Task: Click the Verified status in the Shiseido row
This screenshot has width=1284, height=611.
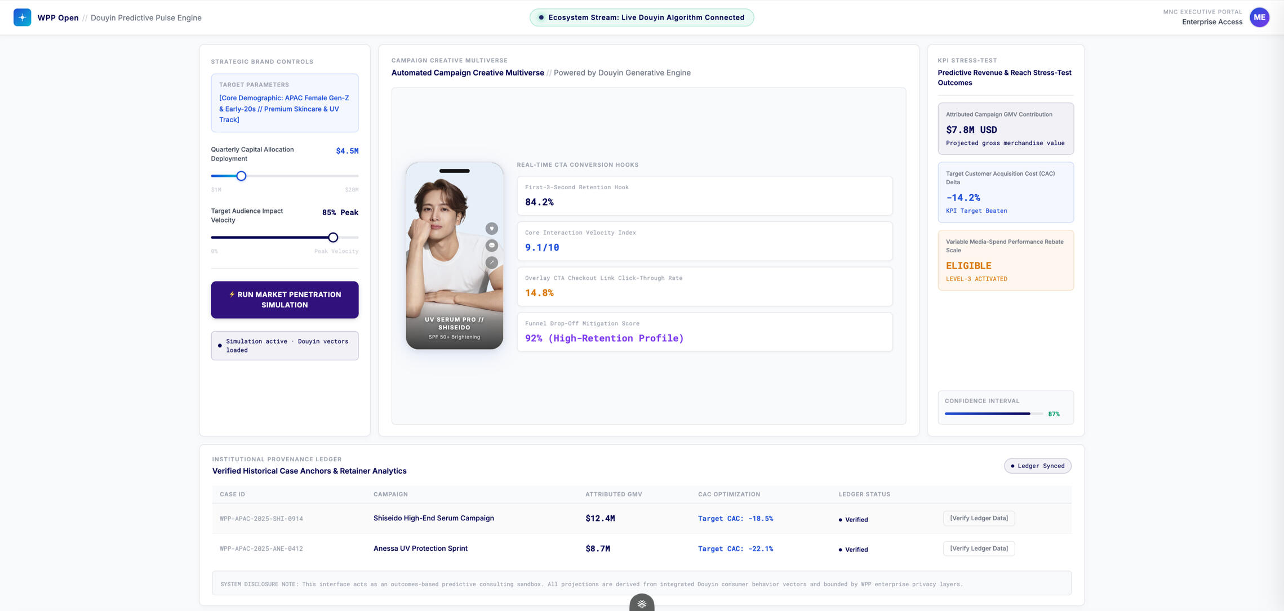Action: [x=853, y=520]
